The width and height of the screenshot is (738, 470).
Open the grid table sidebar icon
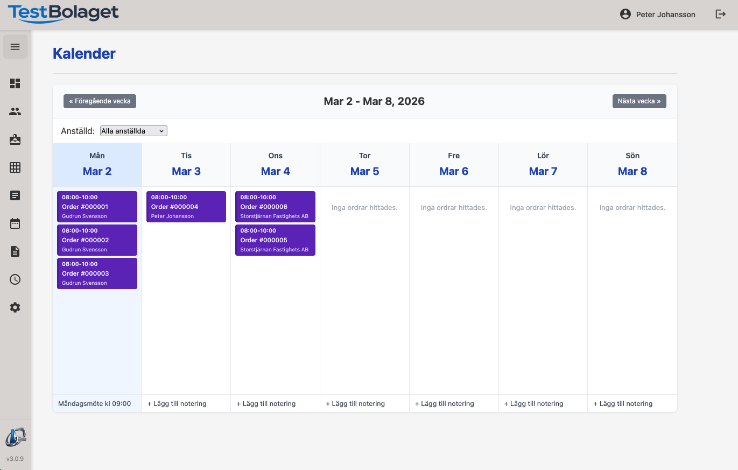[15, 167]
